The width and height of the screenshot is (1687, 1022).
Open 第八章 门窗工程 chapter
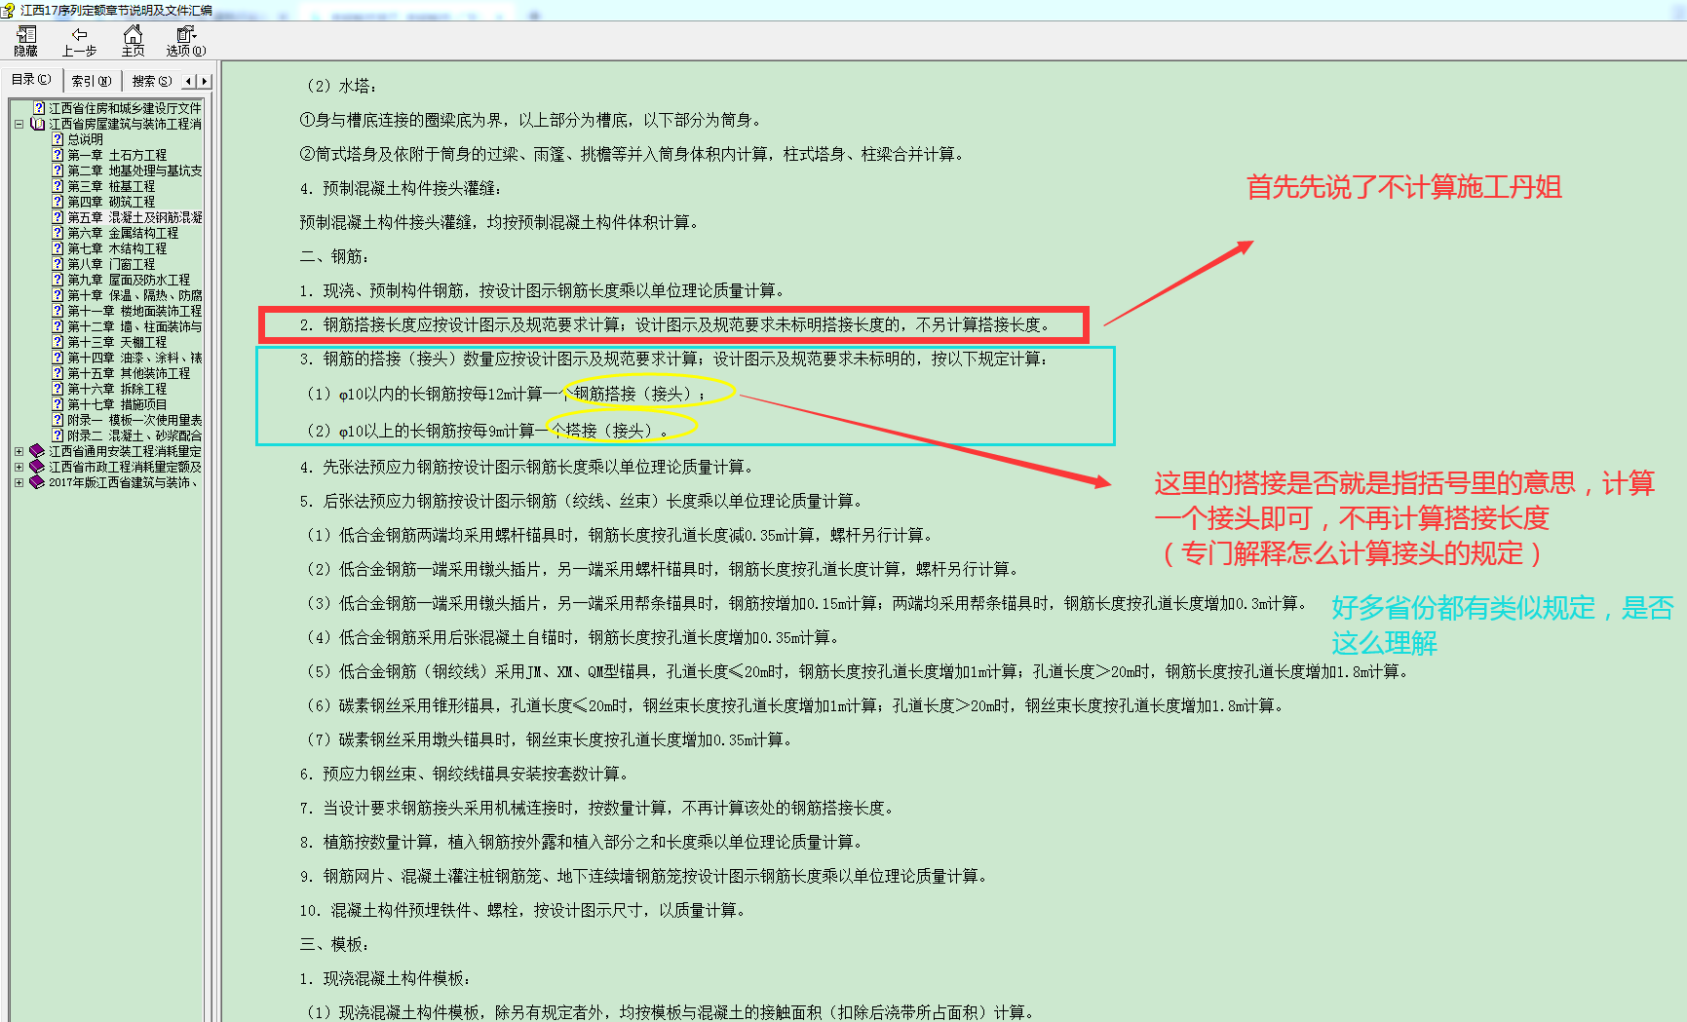111,264
